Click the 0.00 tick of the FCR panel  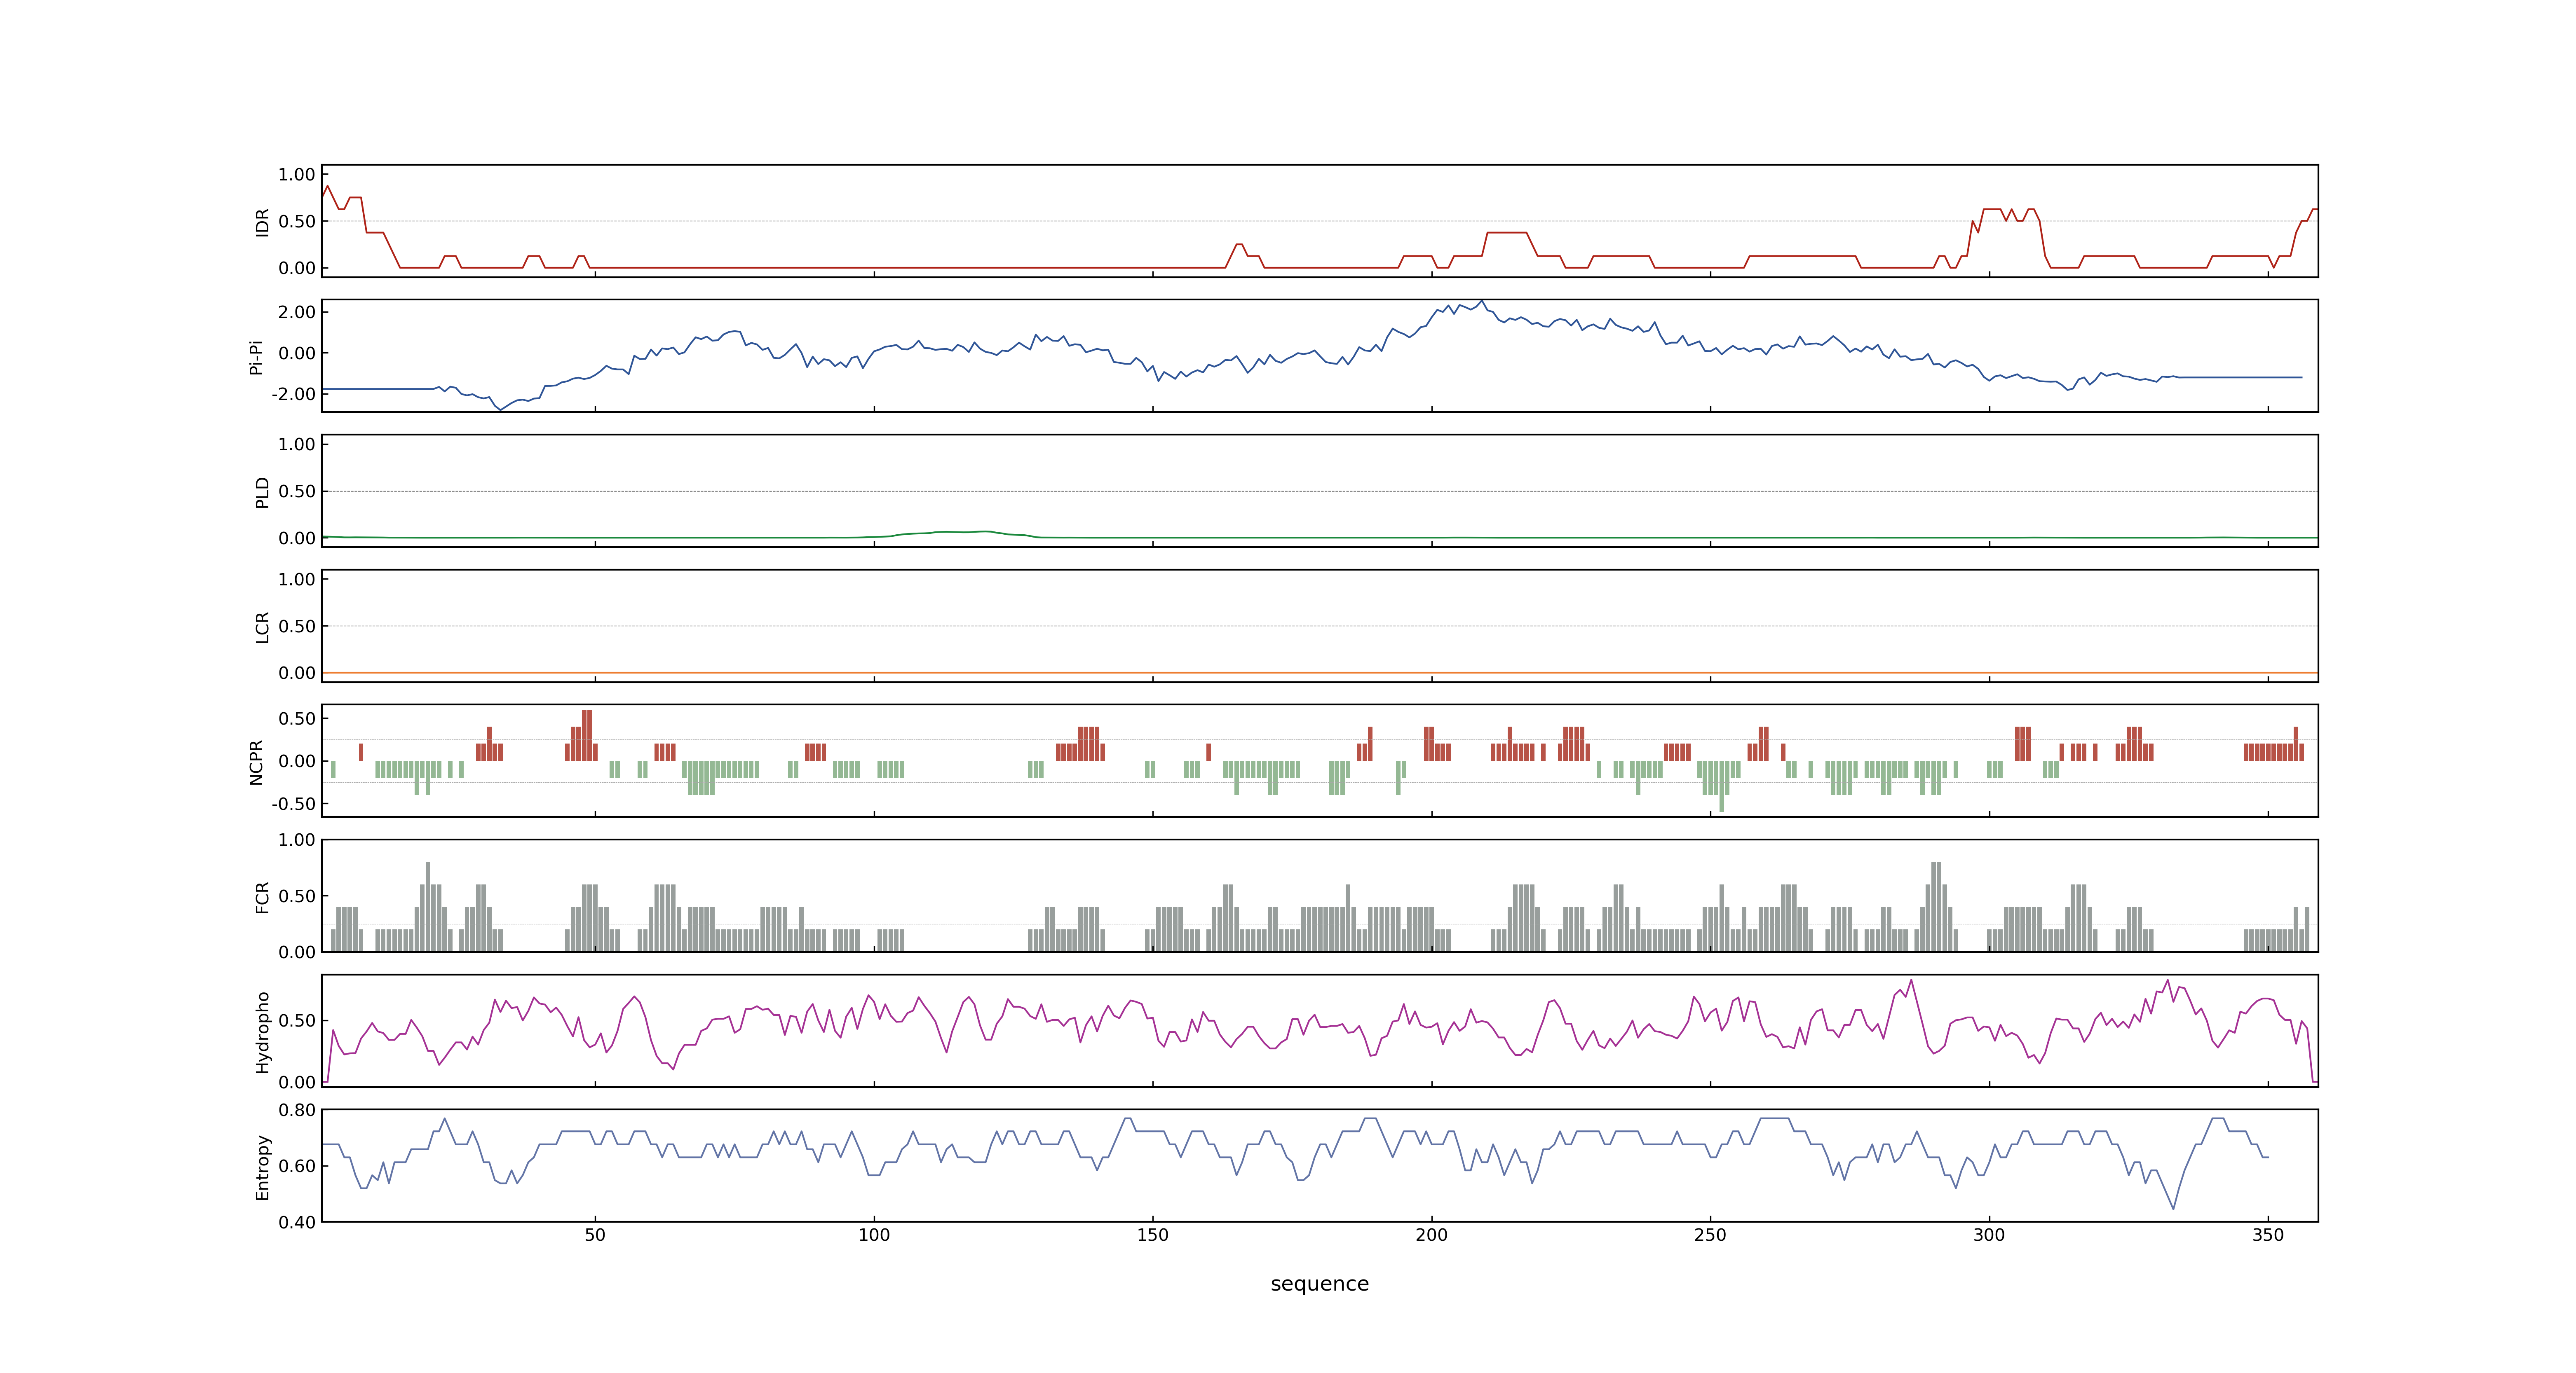[297, 952]
